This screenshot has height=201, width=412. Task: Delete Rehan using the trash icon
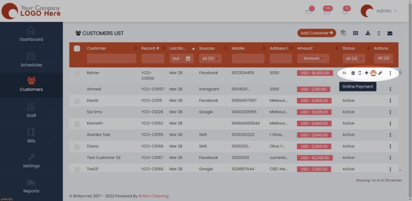click(353, 73)
